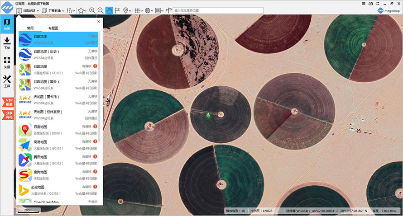This screenshot has height=216, width=403.
Task: Select 百度地图 from the map list
Action: coord(59,130)
